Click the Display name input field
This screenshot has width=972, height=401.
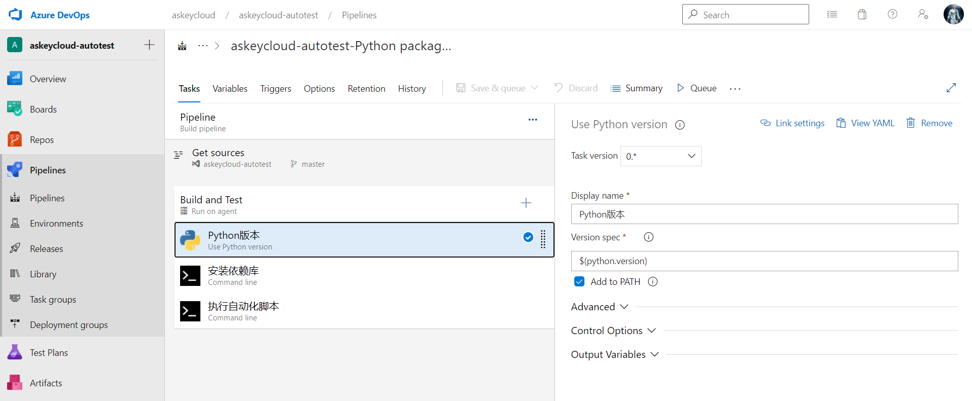pos(764,214)
